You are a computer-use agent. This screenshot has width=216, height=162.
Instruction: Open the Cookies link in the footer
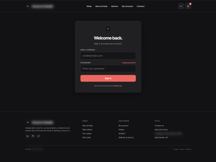(188, 149)
